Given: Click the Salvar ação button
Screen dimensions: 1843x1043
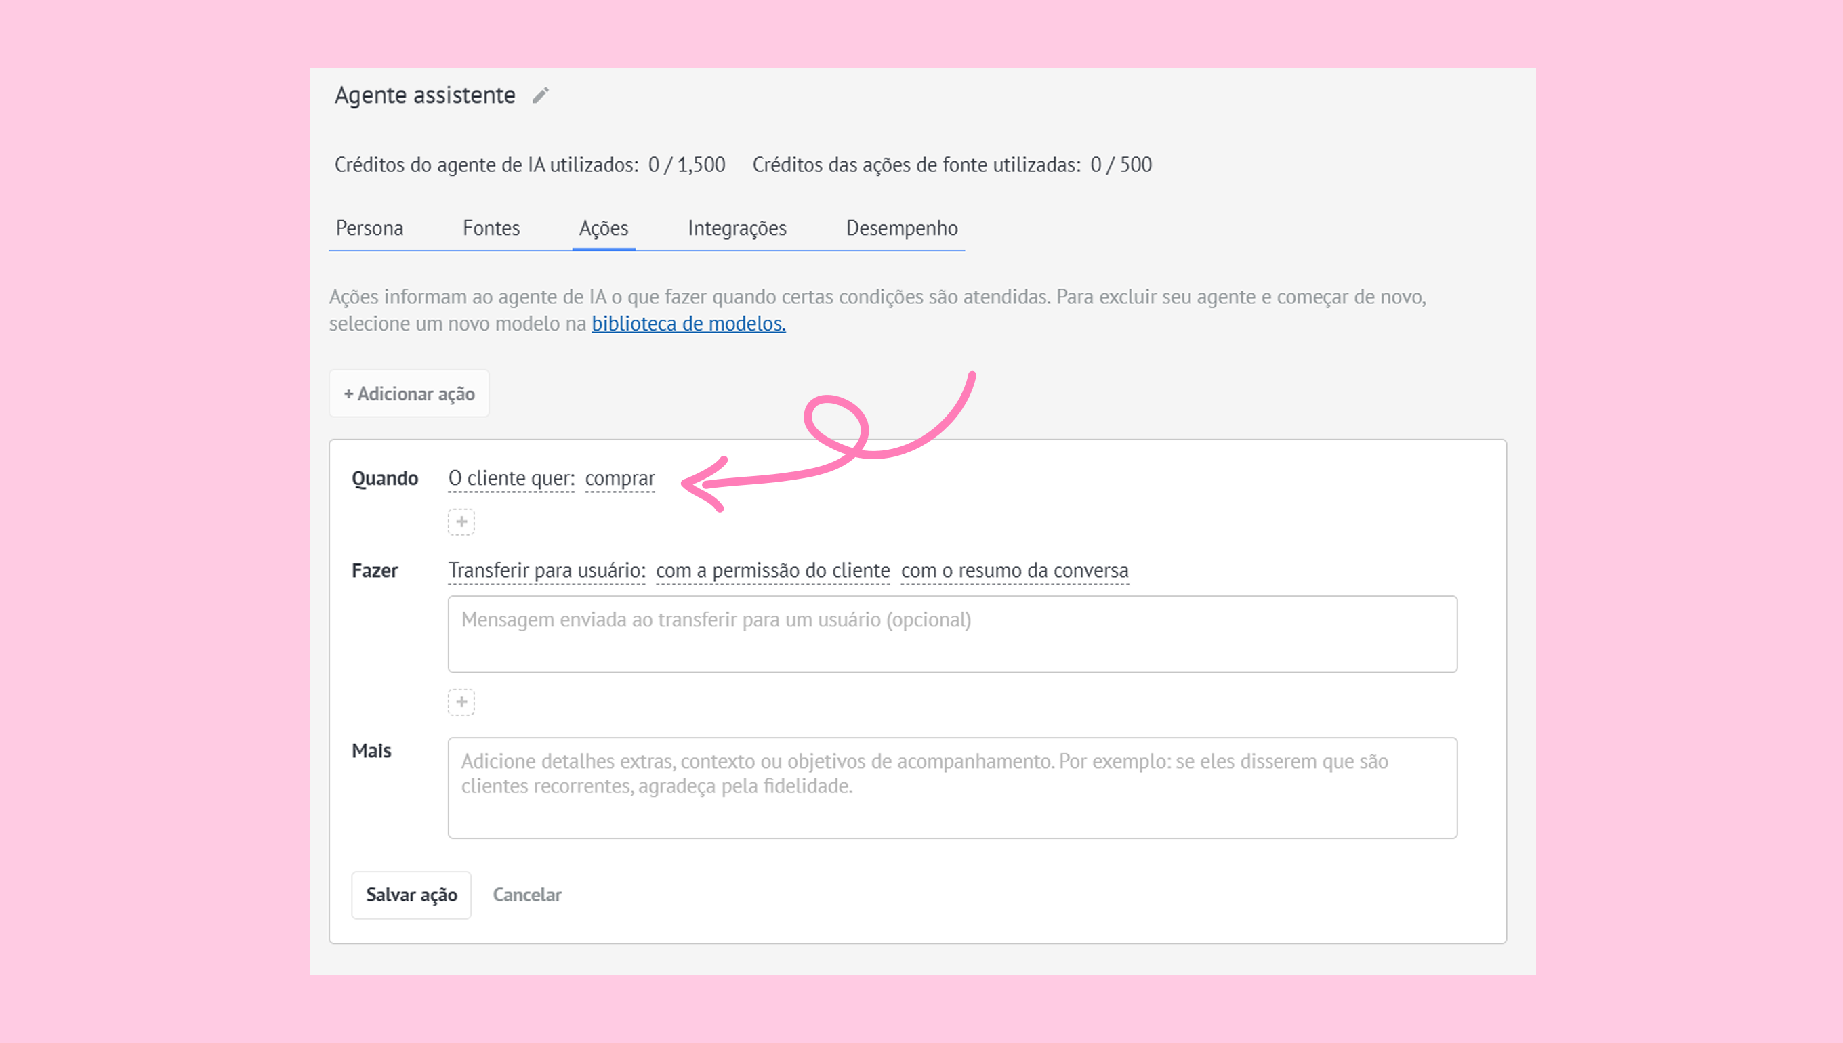Looking at the screenshot, I should tap(411, 895).
